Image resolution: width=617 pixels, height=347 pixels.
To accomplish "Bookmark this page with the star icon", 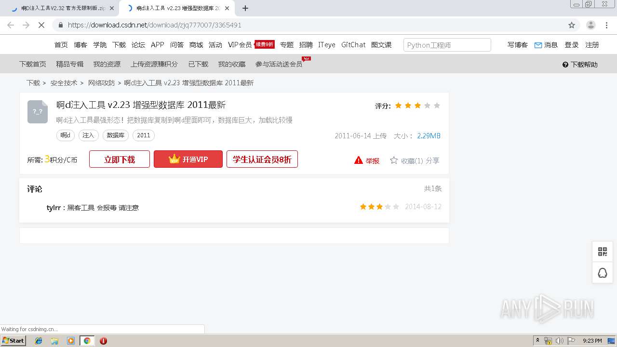I will 572,25.
